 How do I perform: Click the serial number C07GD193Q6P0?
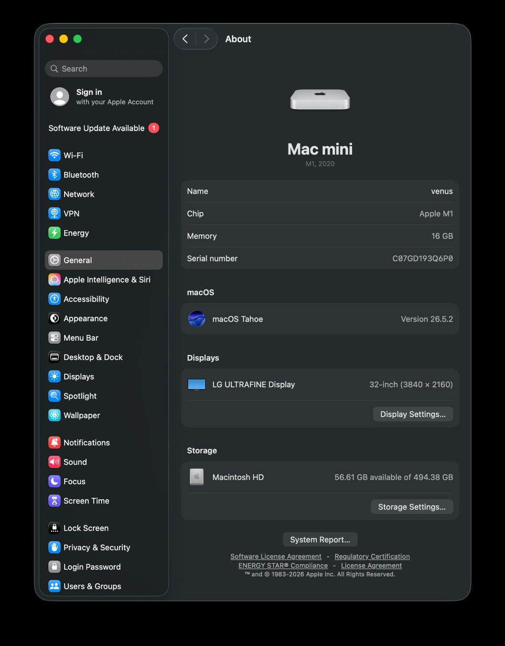(x=422, y=258)
